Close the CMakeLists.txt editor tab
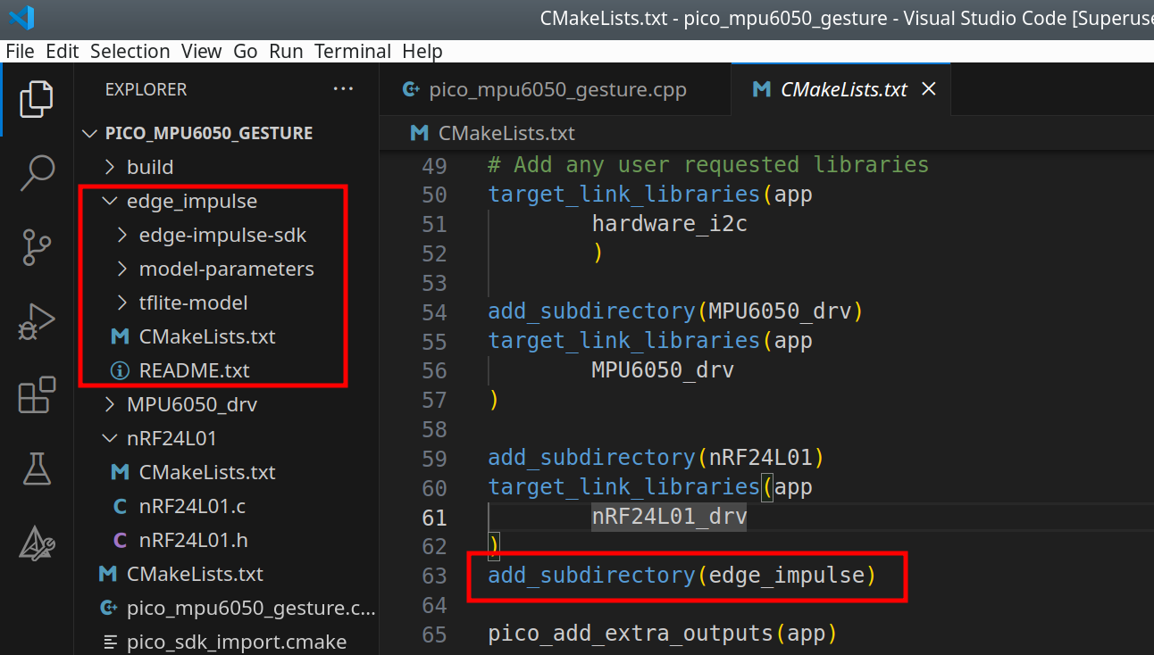1154x655 pixels. click(928, 89)
